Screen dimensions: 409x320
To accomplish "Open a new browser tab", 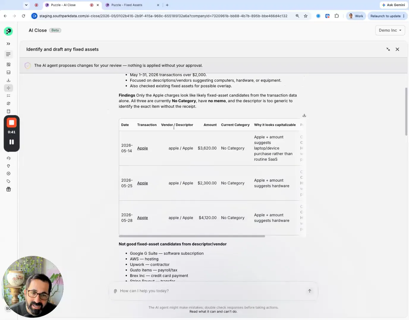I will pyautogui.click(x=167, y=5).
